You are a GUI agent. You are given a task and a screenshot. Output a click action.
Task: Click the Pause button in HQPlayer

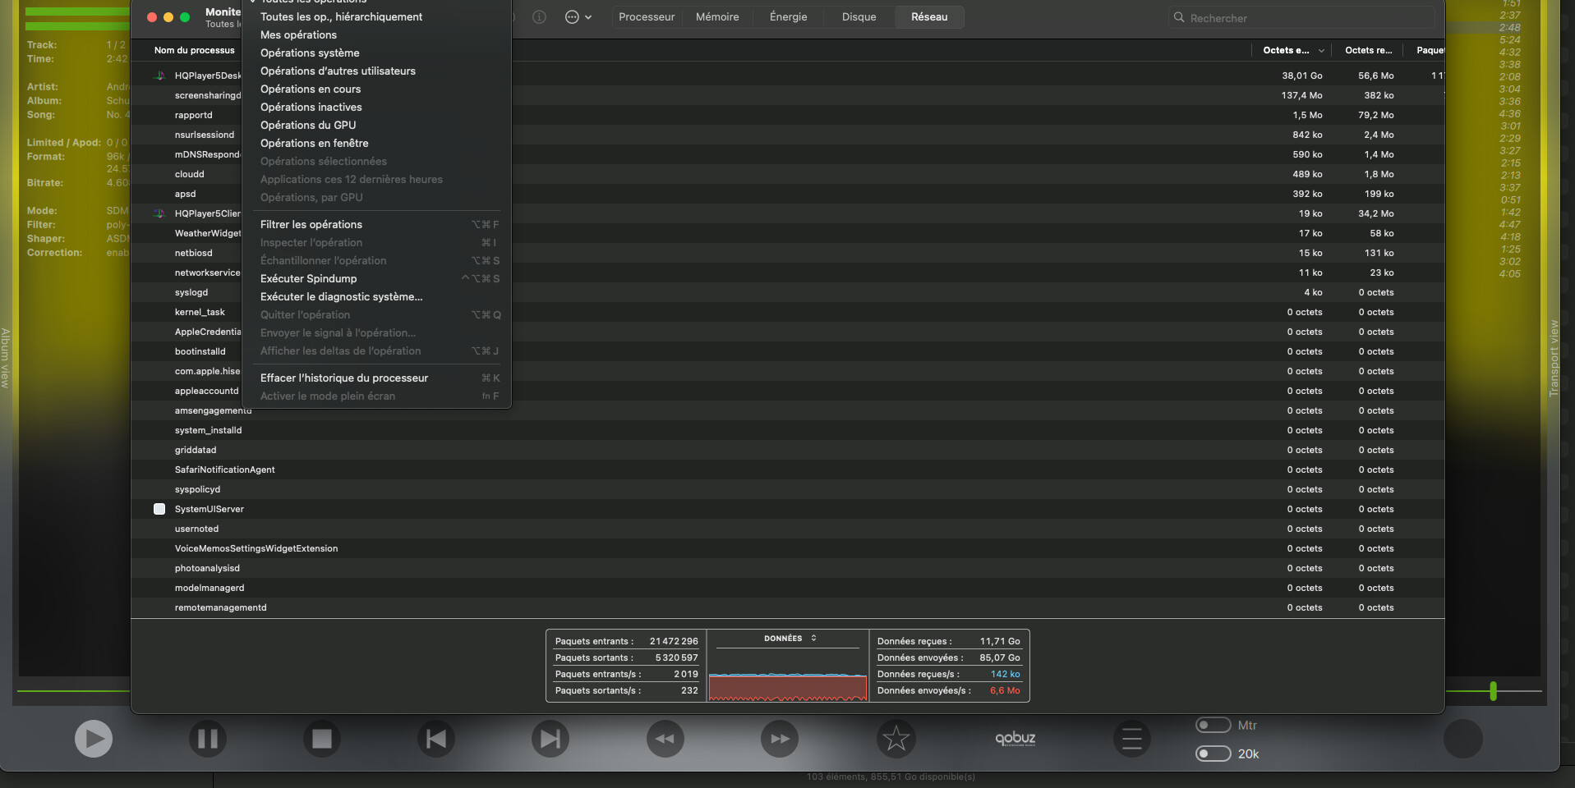click(x=208, y=739)
